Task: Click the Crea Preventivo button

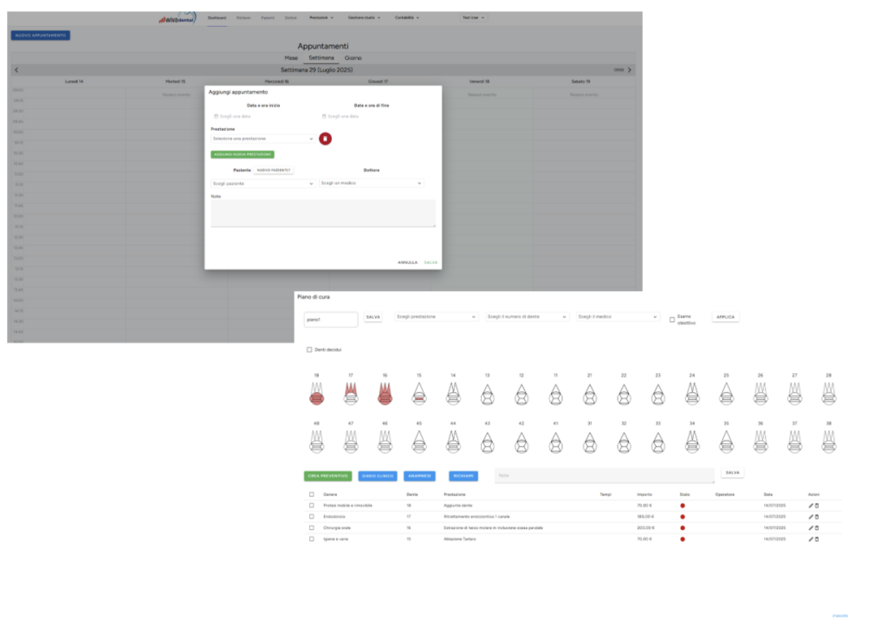Action: click(x=327, y=476)
